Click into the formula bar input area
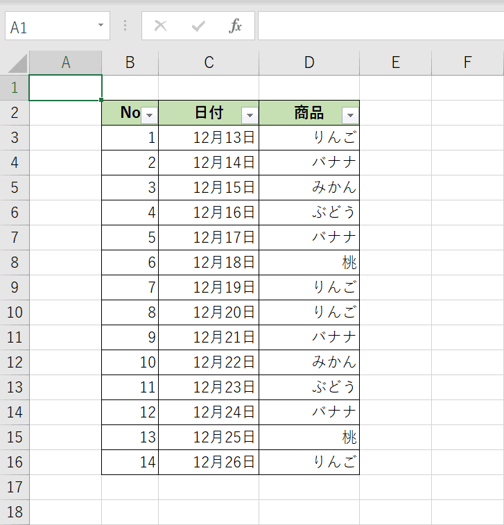 pyautogui.click(x=381, y=26)
